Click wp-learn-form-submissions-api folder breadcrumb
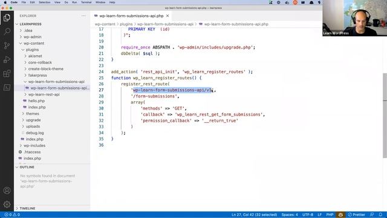387x218 pixels. click(x=165, y=24)
